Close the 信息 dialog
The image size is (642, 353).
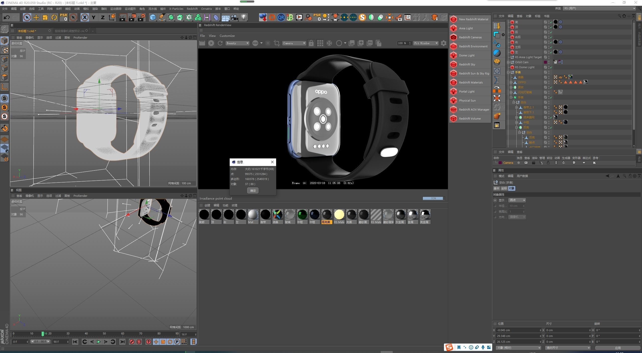[x=272, y=162]
